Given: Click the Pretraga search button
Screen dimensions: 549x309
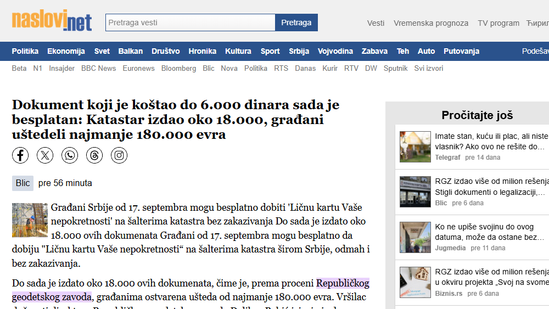Looking at the screenshot, I should [296, 23].
